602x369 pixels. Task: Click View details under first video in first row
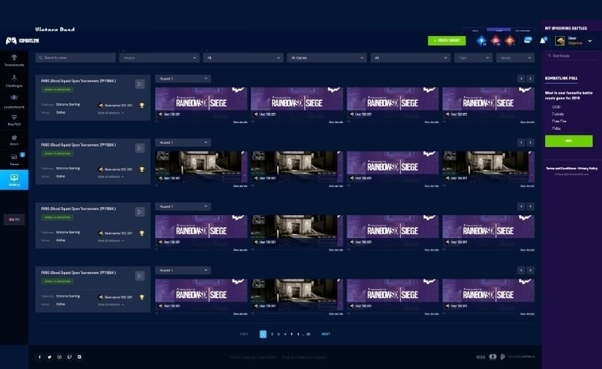tap(240, 122)
